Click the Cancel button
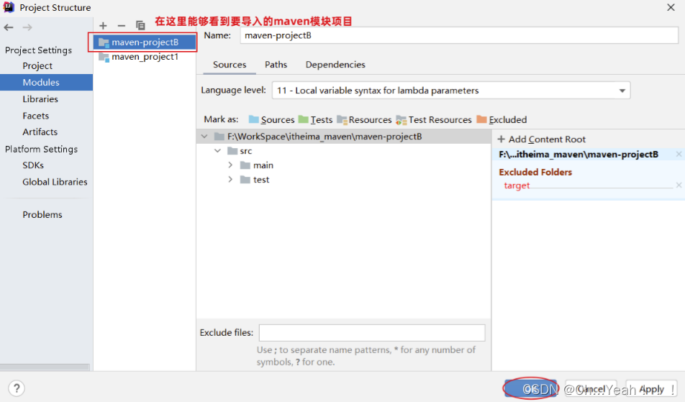The image size is (685, 402). [x=591, y=389]
